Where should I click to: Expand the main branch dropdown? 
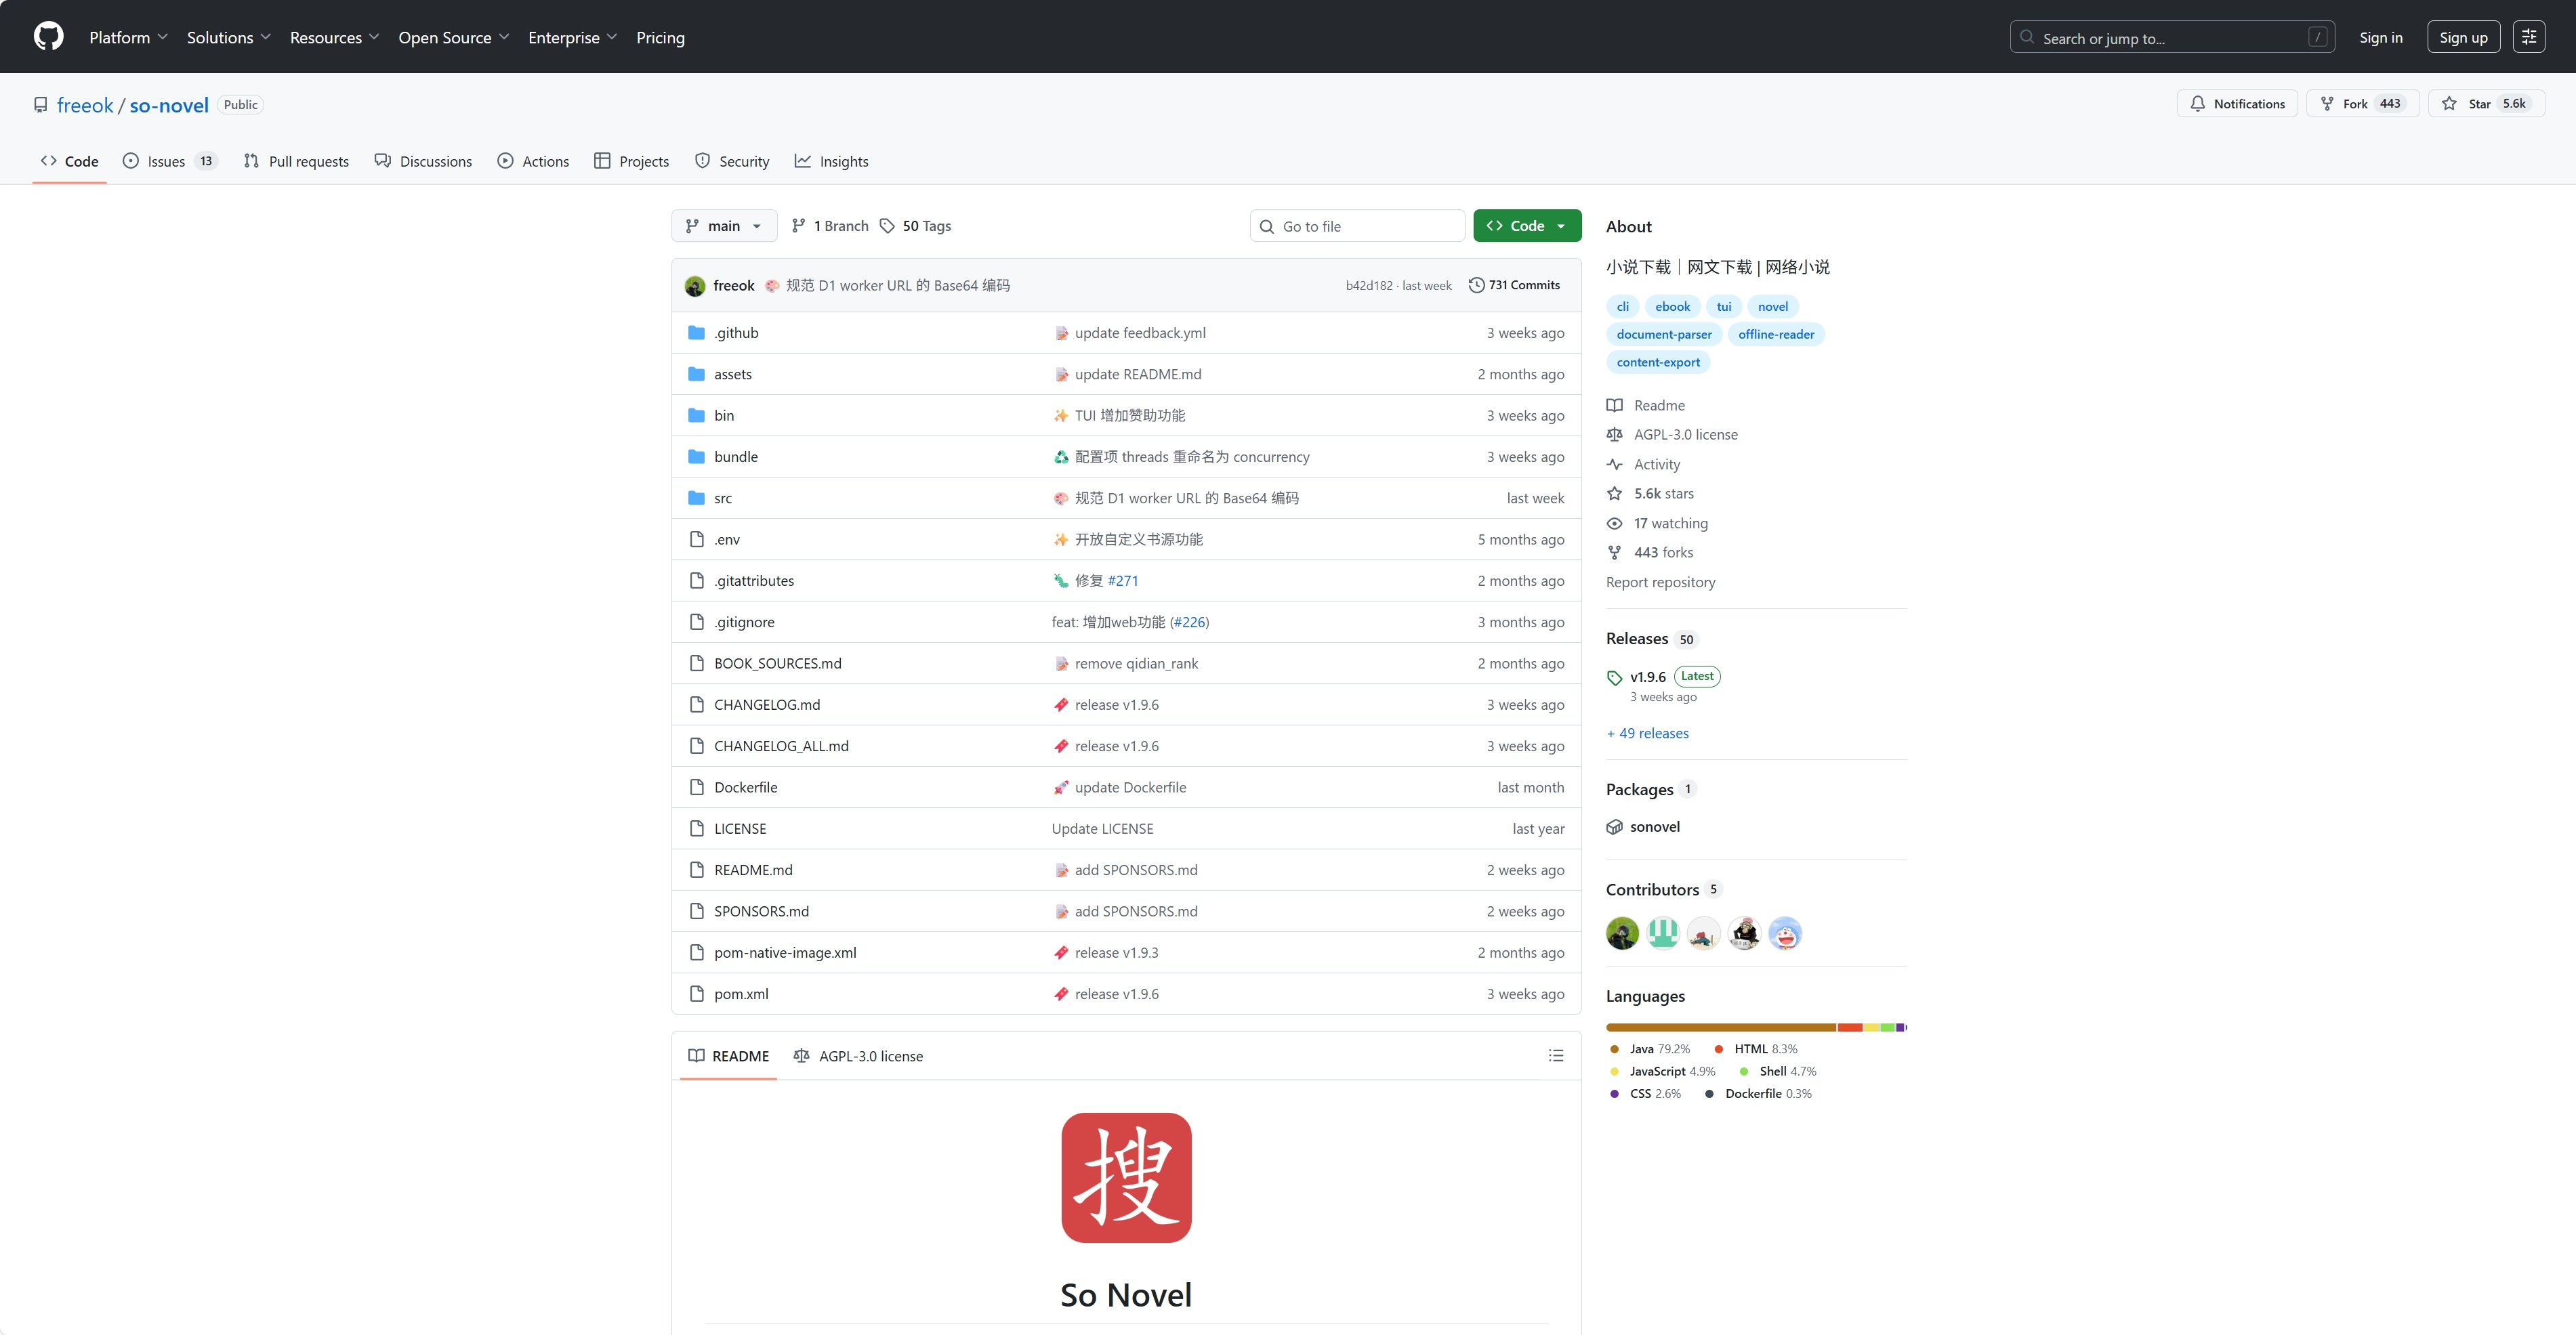(724, 226)
